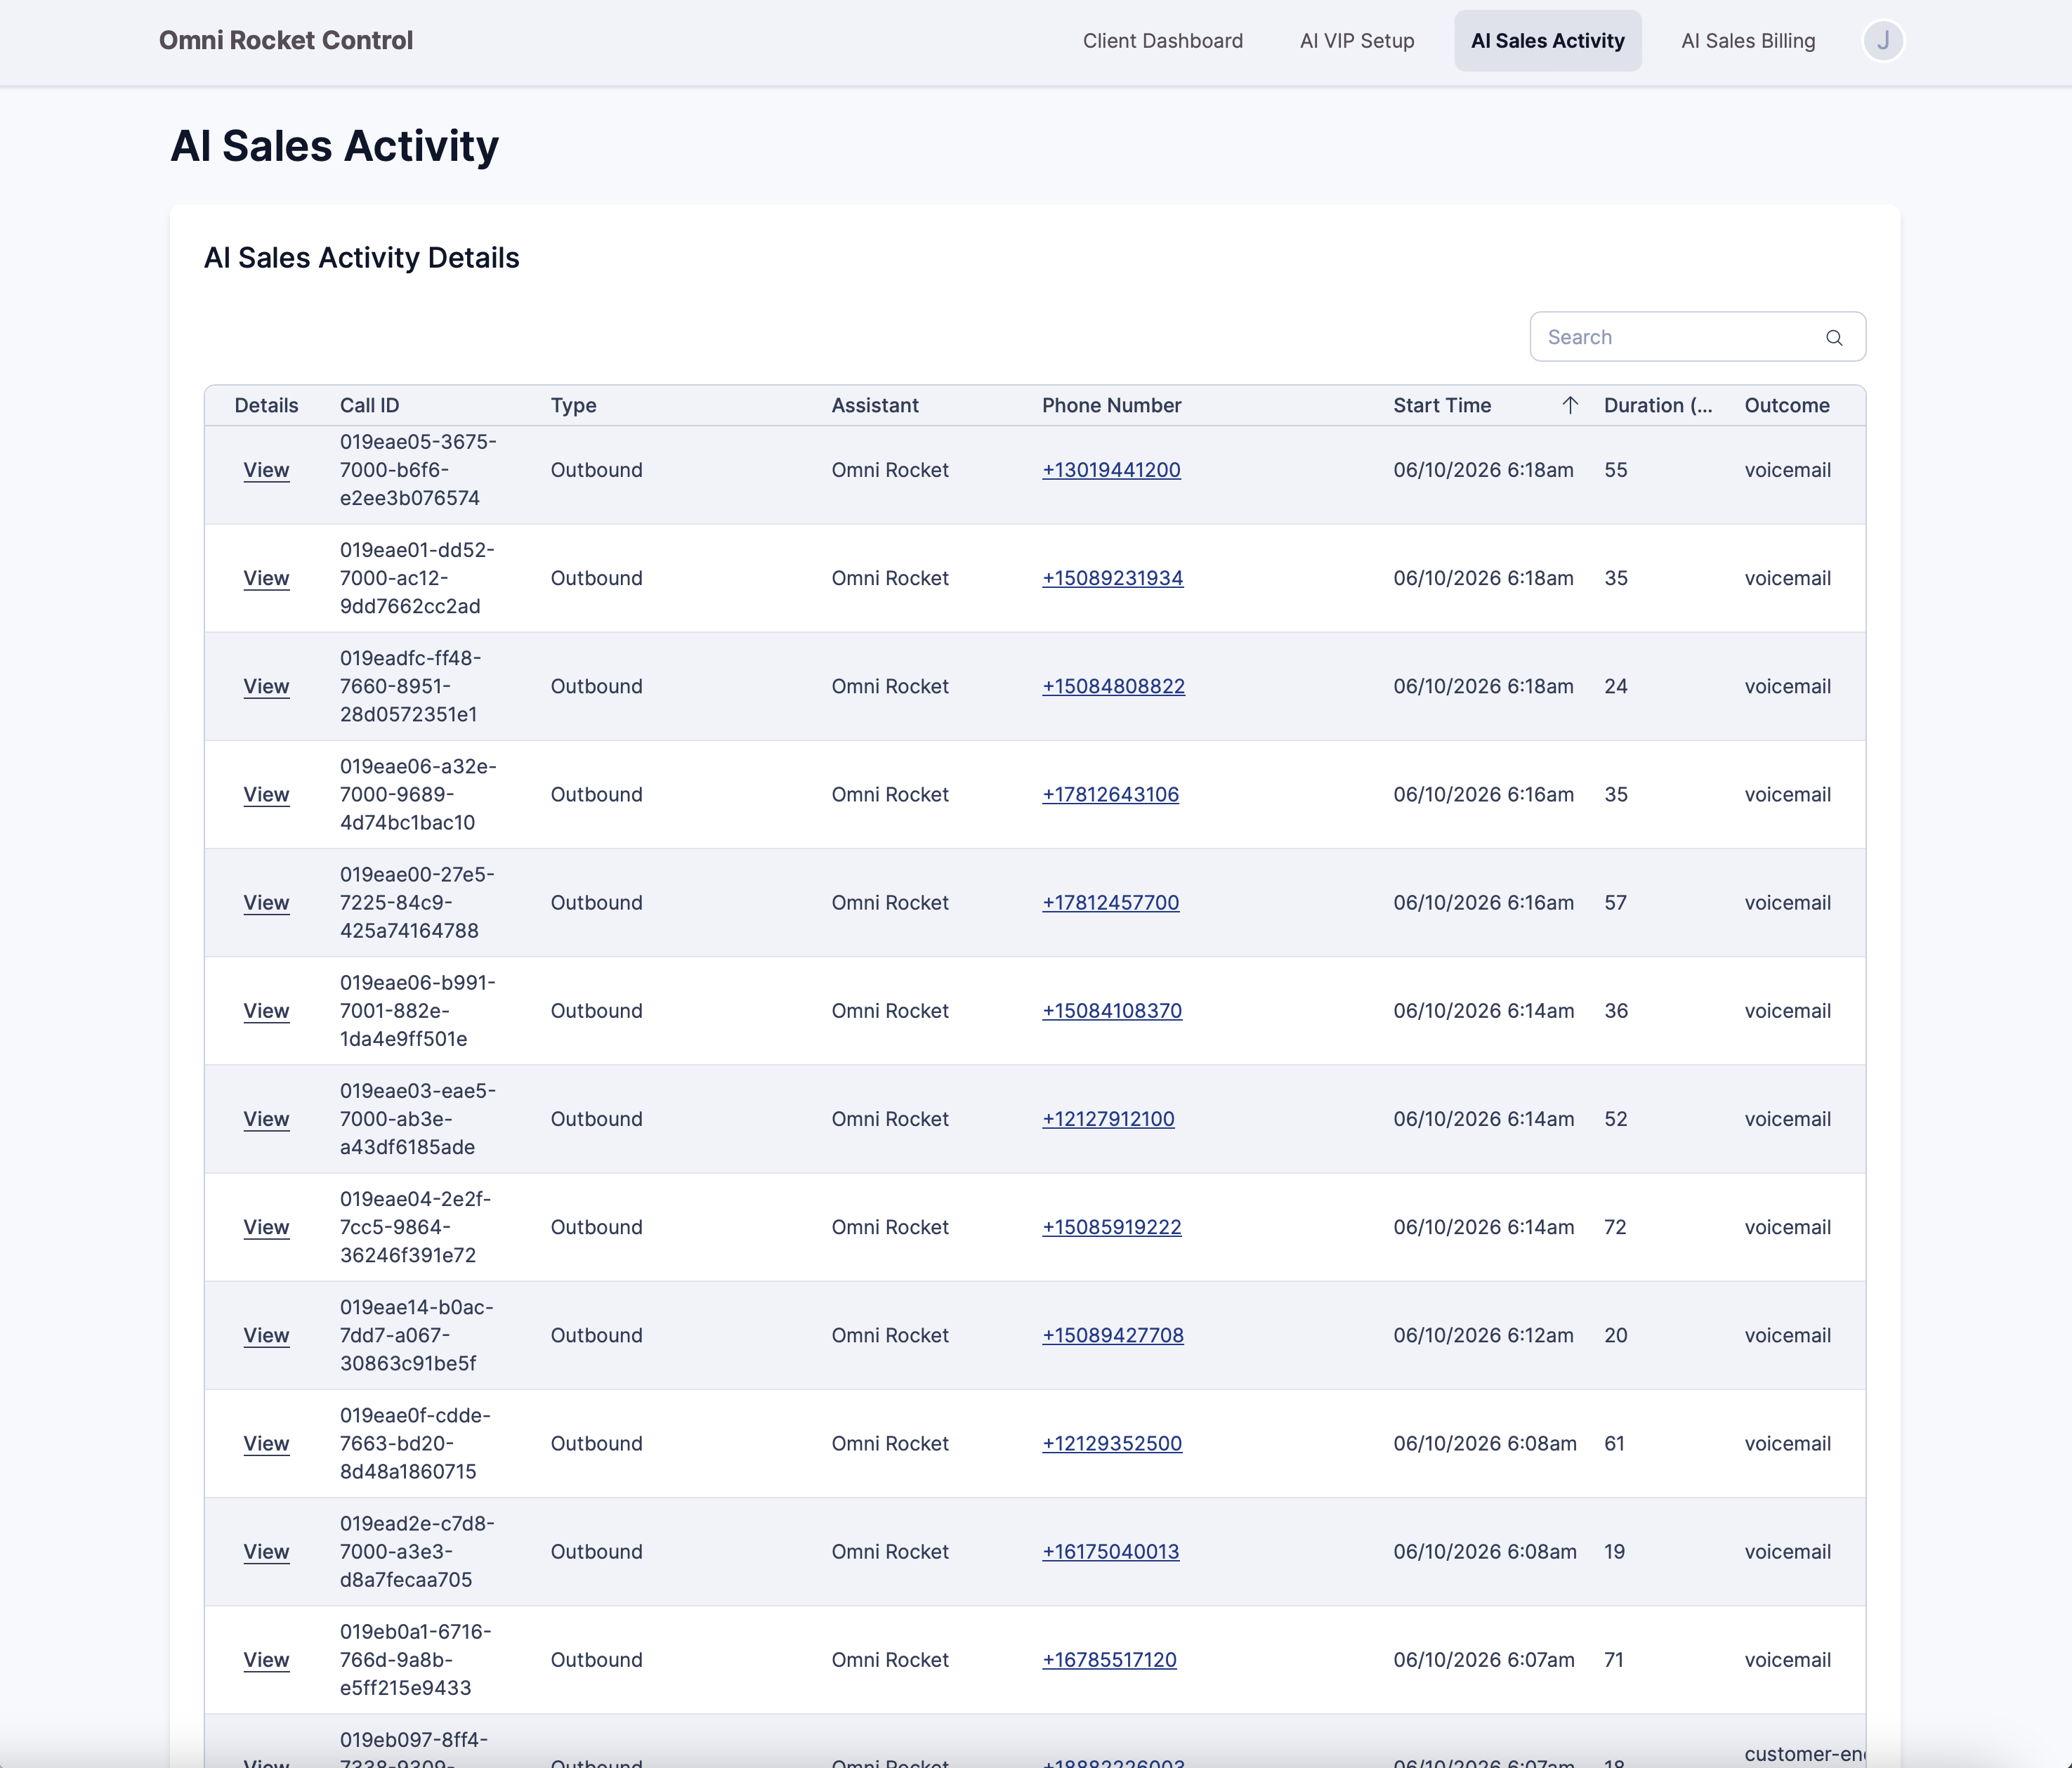Click start time 06/10/2026 6:12am

point(1483,1335)
